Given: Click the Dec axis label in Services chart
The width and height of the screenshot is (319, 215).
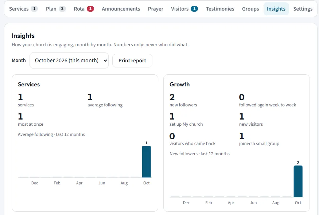Looking at the screenshot, I should tap(35, 183).
